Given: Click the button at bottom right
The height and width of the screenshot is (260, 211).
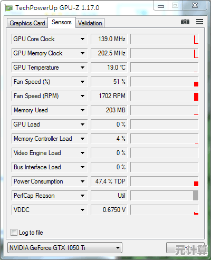Looking at the screenshot, I should click(185, 248).
